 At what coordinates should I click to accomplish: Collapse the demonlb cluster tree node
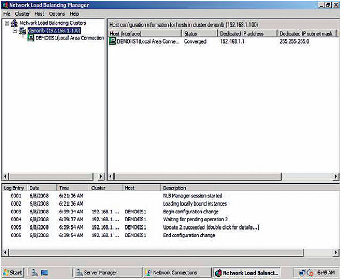click(15, 31)
